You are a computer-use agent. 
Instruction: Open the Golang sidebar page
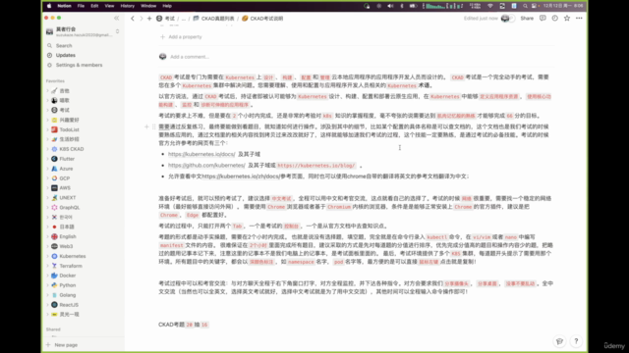point(68,295)
